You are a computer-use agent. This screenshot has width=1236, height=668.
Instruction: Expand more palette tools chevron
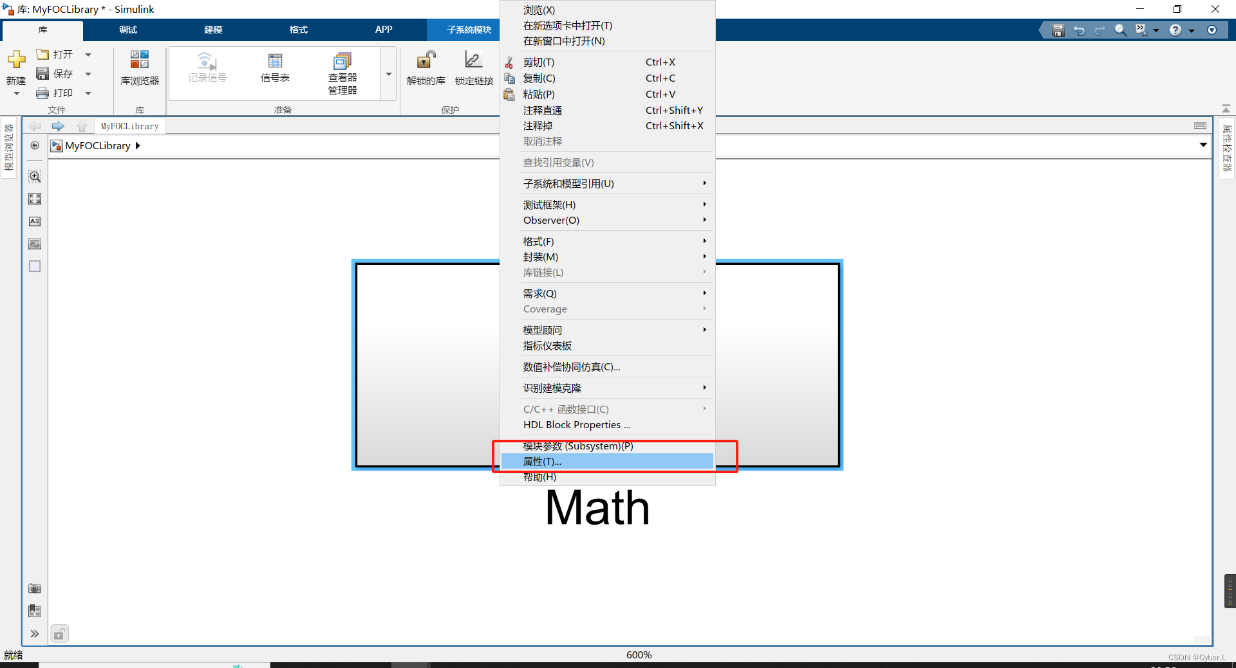click(35, 634)
